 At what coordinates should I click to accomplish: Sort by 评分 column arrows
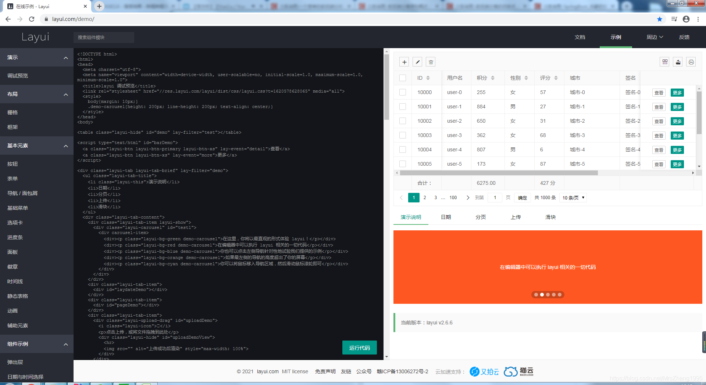[556, 78]
